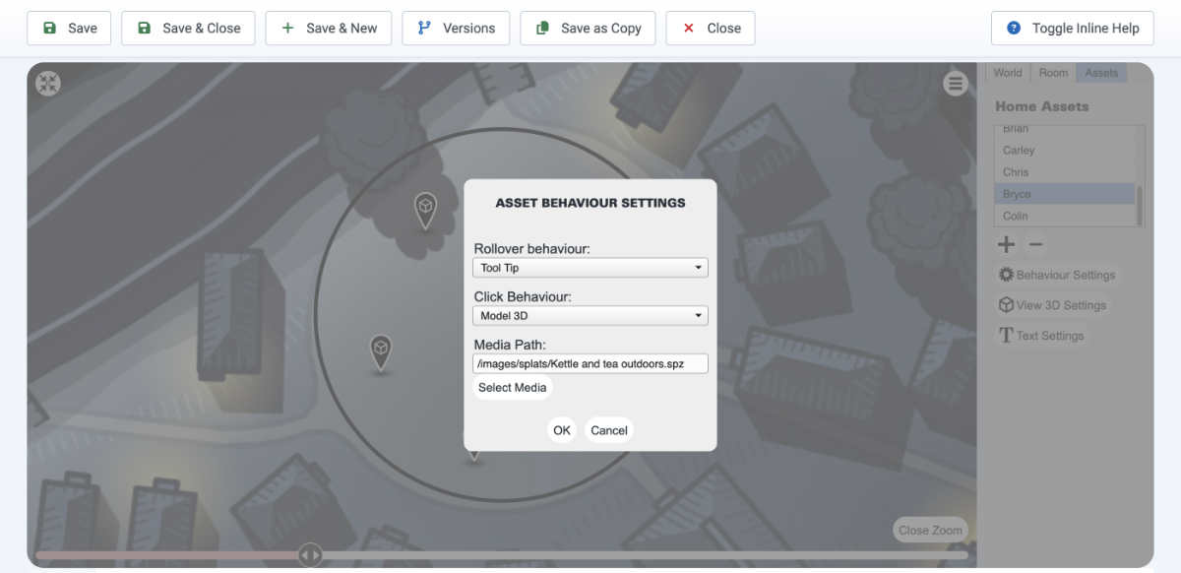The width and height of the screenshot is (1181, 573).
Task: Click the fullscreen expand icon on map
Action: [x=48, y=84]
